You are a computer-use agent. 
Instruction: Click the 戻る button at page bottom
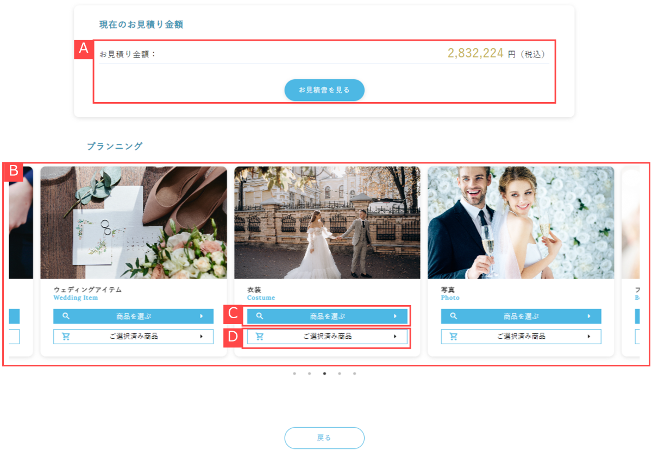pyautogui.click(x=324, y=438)
